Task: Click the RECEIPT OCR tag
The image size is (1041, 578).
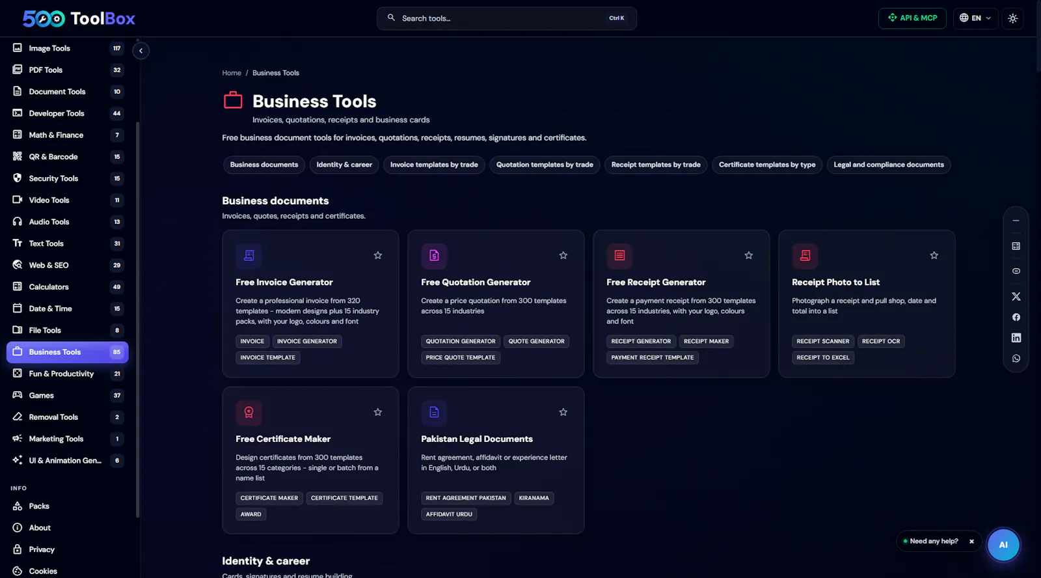Action: 881,341
